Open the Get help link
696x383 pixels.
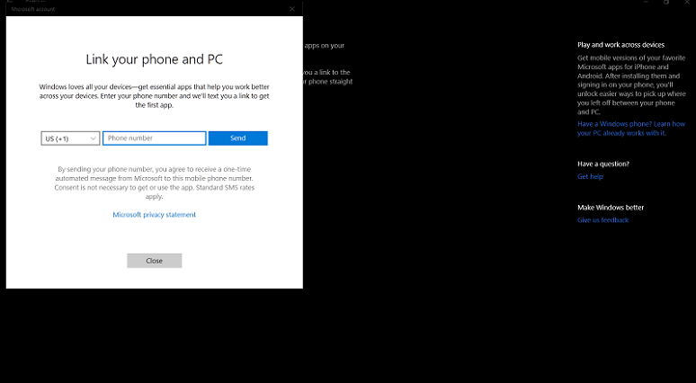[590, 176]
